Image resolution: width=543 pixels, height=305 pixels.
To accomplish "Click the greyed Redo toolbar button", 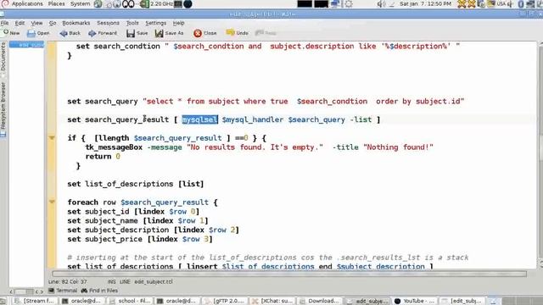I will click(x=266, y=33).
